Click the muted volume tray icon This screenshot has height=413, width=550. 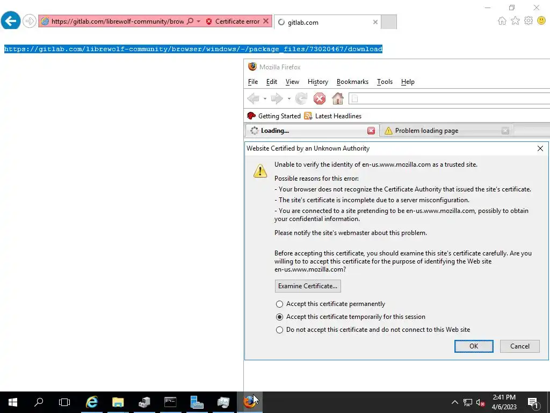pos(481,402)
